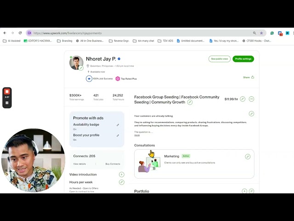
Task: Edit the Marketing consultation
Action: 248,157
